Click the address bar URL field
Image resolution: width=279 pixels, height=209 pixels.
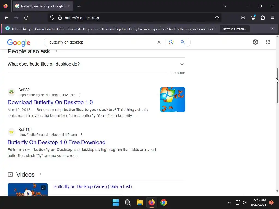click(135, 18)
